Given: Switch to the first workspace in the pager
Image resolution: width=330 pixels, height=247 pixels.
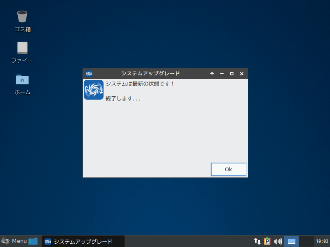Looking at the screenshot, I should click(x=292, y=241).
